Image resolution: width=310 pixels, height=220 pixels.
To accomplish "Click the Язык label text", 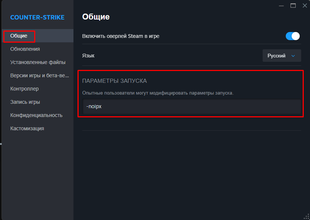I will (x=88, y=56).
